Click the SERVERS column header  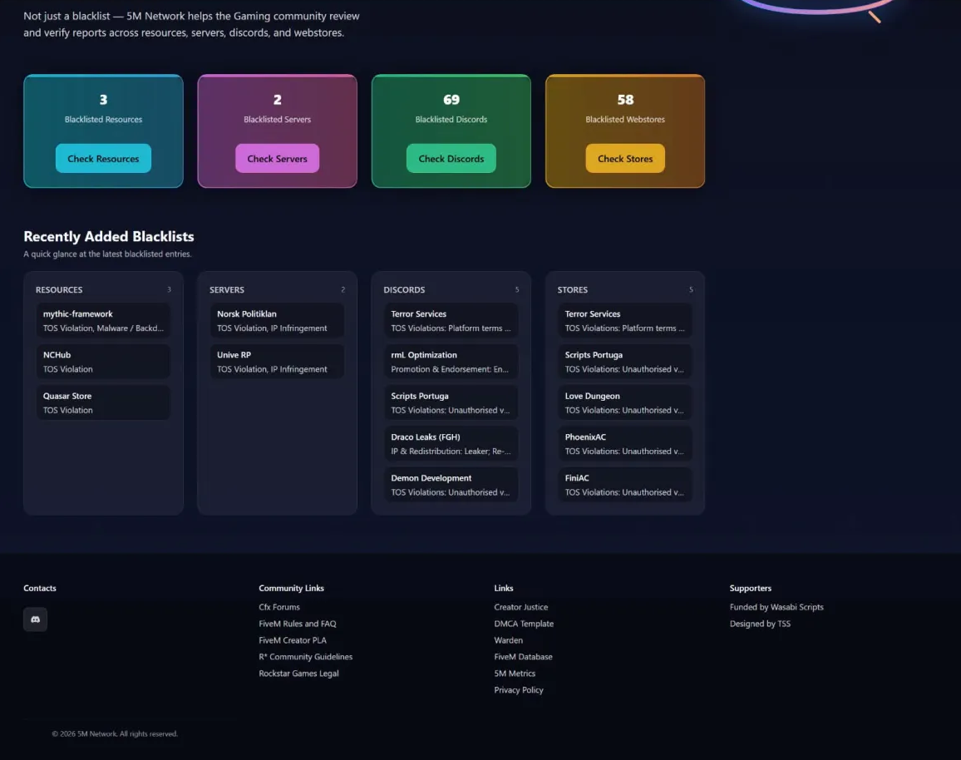227,289
